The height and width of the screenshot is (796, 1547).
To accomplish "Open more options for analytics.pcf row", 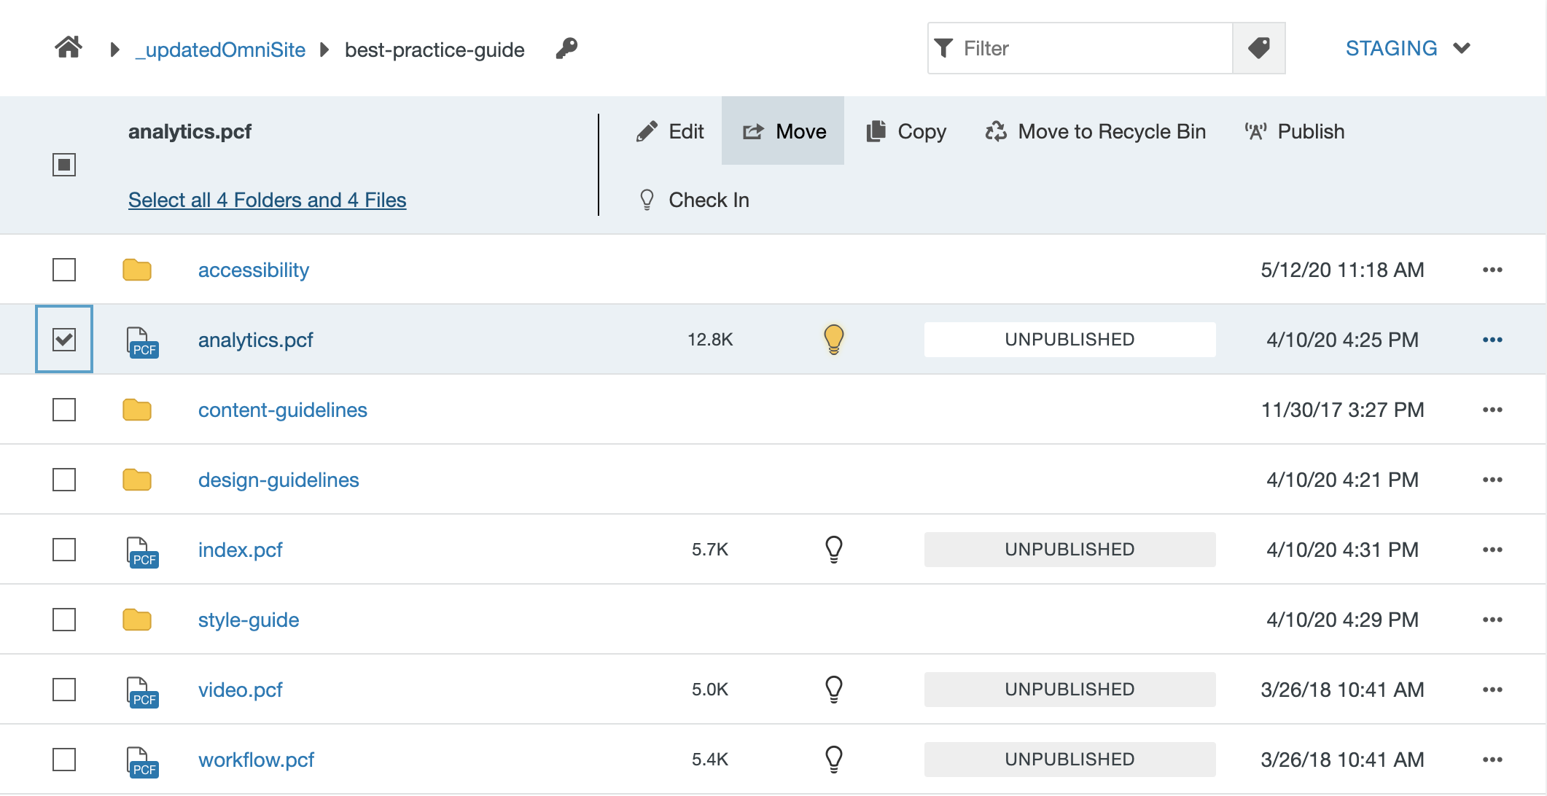I will point(1492,340).
